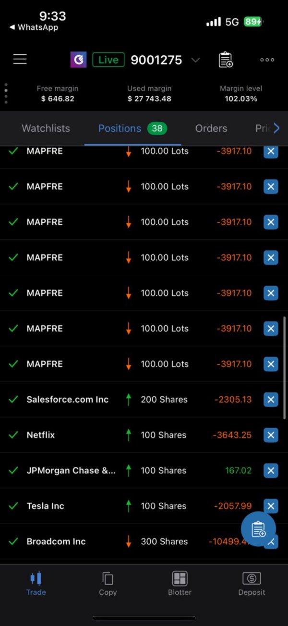Close the JPMorgan Chase position
Screen dimensions: 288x626
(271, 471)
